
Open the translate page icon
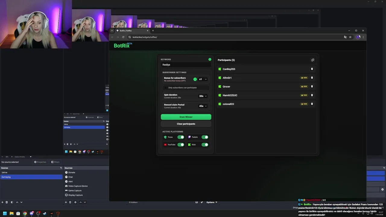pos(345,37)
